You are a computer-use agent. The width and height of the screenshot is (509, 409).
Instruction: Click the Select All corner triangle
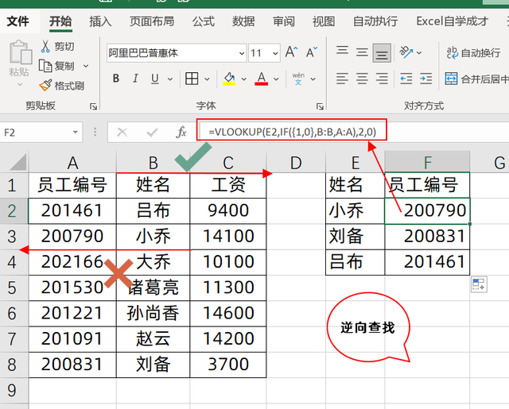point(17,162)
